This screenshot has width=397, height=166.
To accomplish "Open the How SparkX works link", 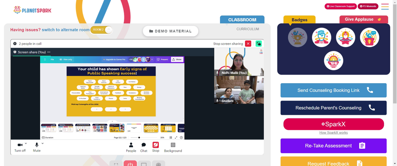I will [x=333, y=133].
